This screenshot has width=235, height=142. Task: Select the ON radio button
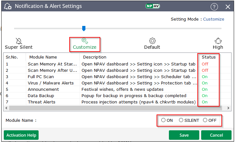pyautogui.click(x=163, y=120)
